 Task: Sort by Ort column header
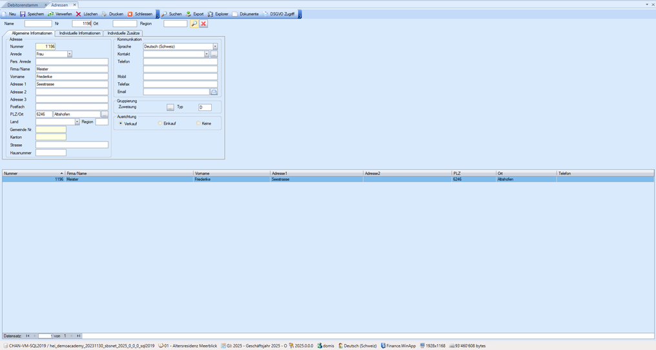526,173
